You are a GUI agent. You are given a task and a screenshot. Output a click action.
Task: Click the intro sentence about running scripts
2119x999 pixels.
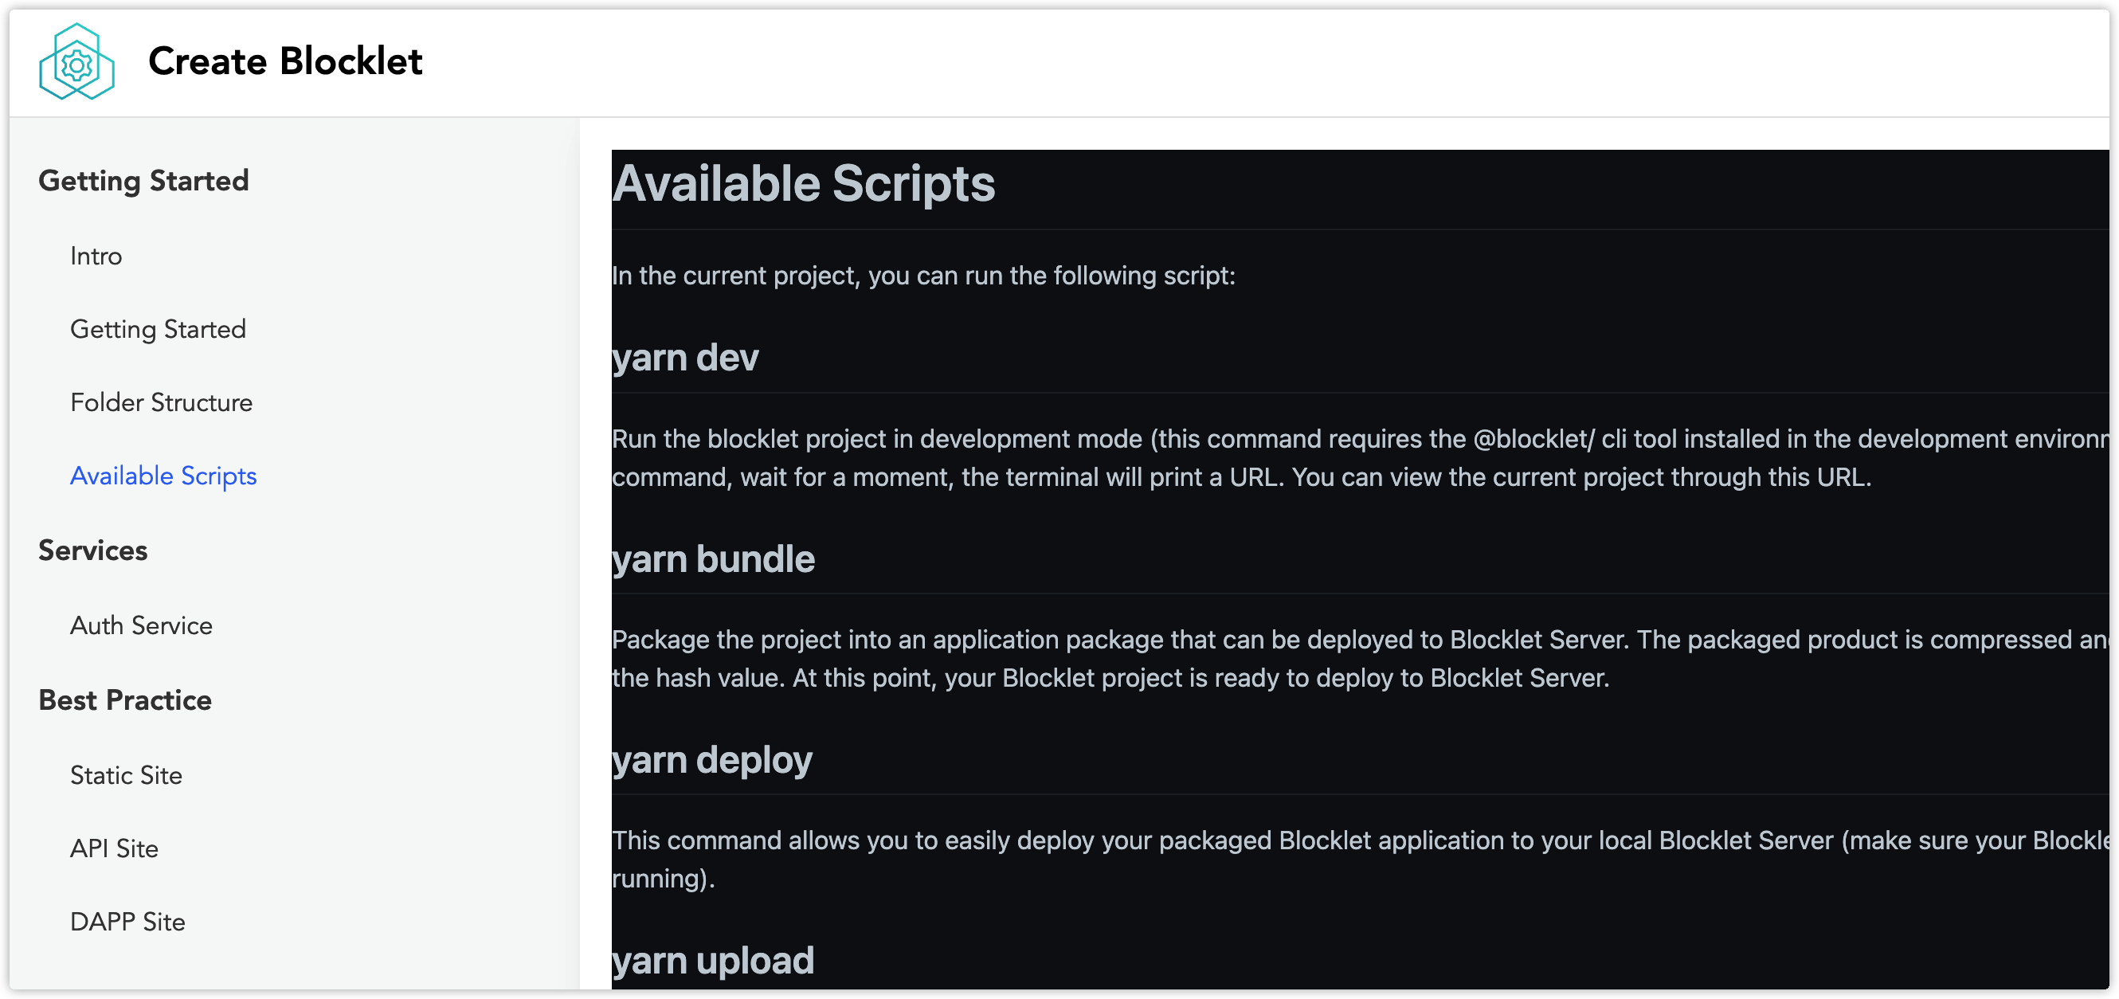(x=923, y=276)
